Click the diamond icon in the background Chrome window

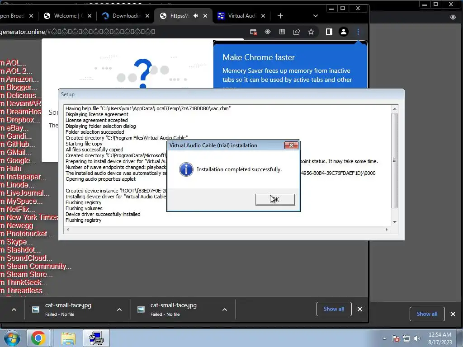coord(453,17)
